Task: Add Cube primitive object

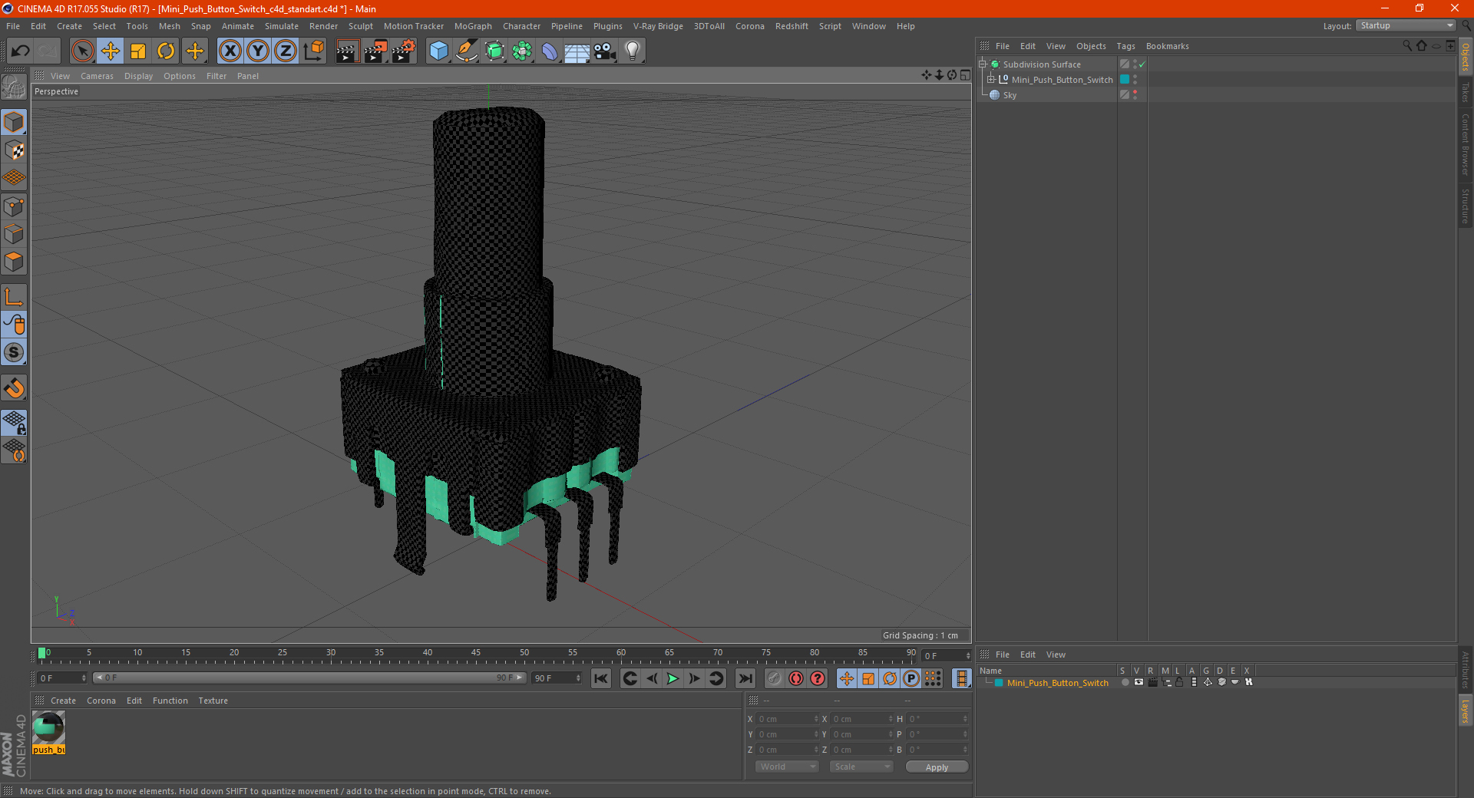Action: [x=438, y=51]
